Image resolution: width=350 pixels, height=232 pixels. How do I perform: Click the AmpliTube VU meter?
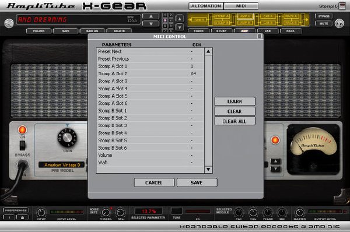(x=313, y=149)
